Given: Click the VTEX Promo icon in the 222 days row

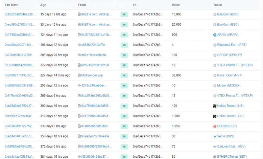Looking at the screenshot, I should point(215,65).
